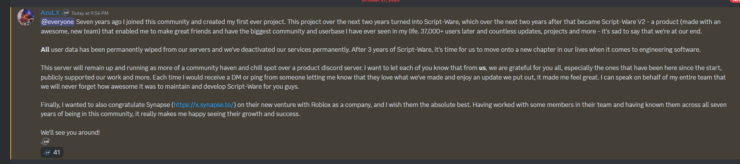Viewport: 740px width, 164px height.
Task: Click the "Today at 9:56 PM" timestamp
Action: 90,13
